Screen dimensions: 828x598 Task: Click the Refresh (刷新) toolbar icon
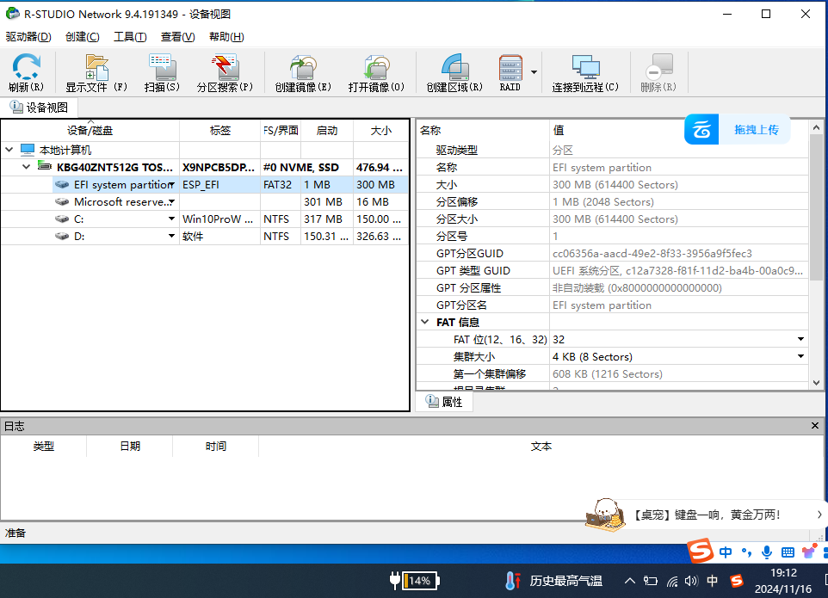[x=26, y=72]
